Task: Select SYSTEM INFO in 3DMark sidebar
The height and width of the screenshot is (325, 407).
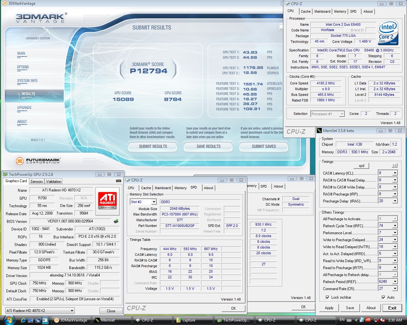Action: pos(27,81)
